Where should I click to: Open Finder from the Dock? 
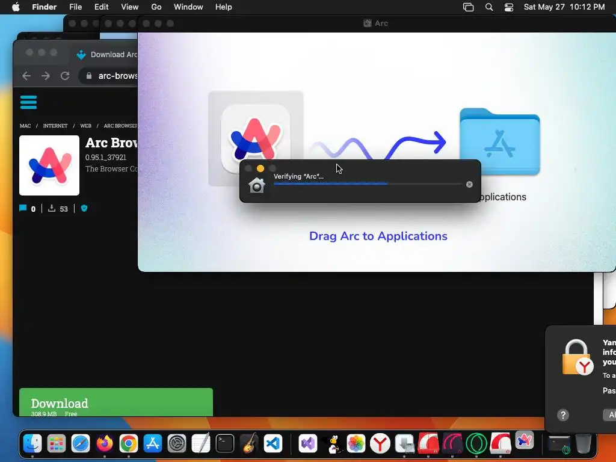click(32, 443)
